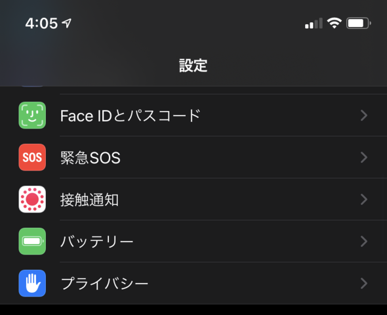Tap the battery indicator in status bar

359,23
